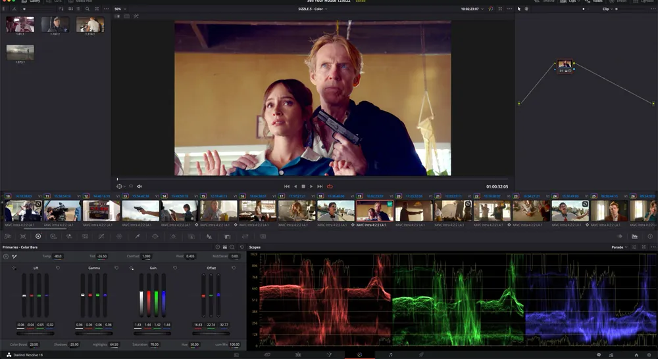Toggle the Nodes panel
The image size is (658, 359).
[x=594, y=1]
